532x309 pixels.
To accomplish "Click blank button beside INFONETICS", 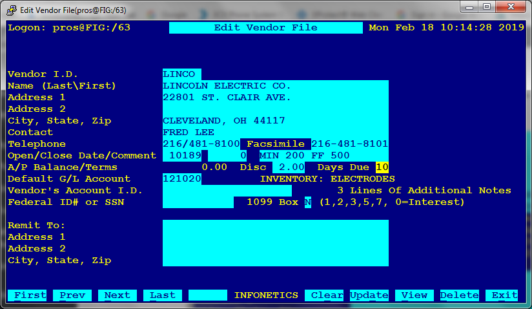I will point(208,295).
